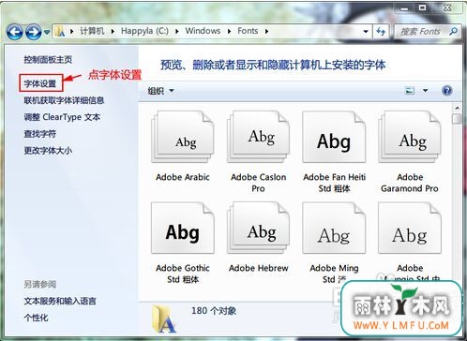This screenshot has width=467, height=341.
Task: Open 更改字体大小 link
Action: tap(48, 151)
